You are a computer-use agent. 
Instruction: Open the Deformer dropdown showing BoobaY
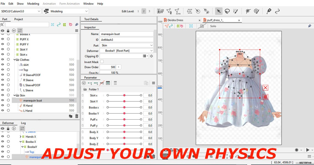126,50
